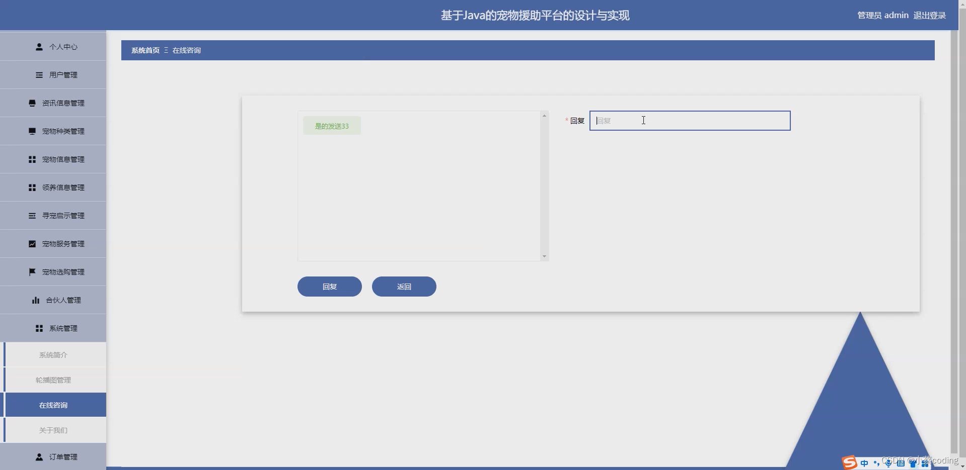The image size is (966, 470).
Task: Click the 宠物服务管理 chart icon
Action: (x=32, y=244)
